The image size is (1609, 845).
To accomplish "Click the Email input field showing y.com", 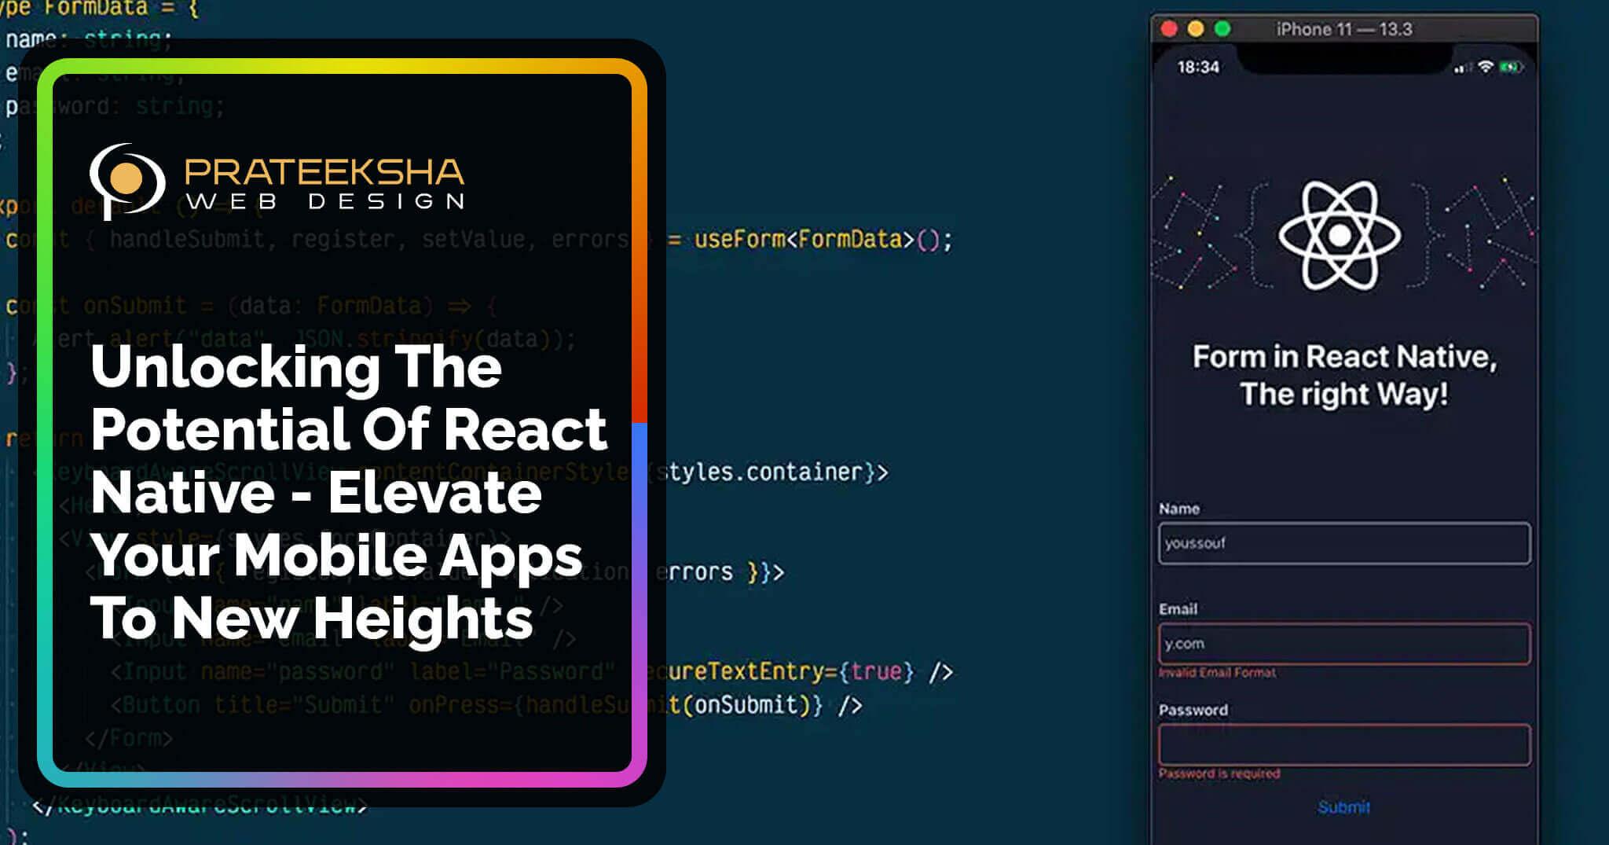I will coord(1344,644).
